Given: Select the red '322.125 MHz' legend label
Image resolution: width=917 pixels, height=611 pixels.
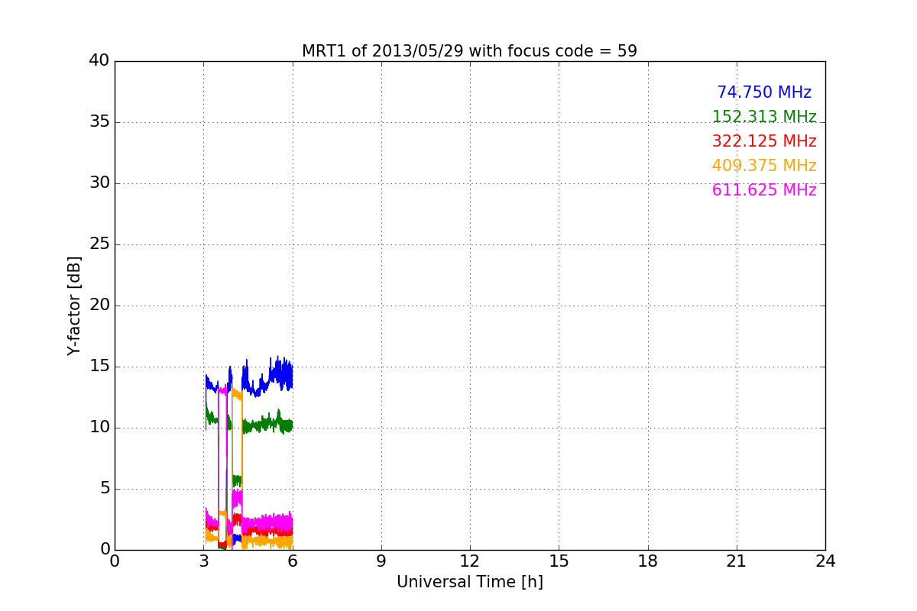Looking at the screenshot, I should [764, 141].
